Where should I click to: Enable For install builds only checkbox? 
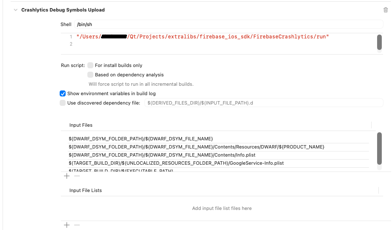point(90,65)
